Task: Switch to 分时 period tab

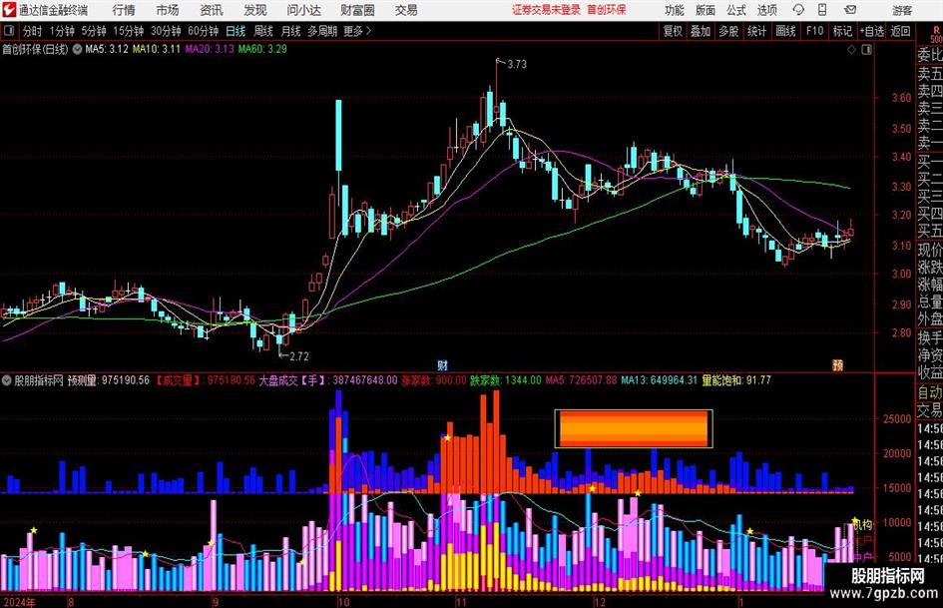Action: coord(32,31)
